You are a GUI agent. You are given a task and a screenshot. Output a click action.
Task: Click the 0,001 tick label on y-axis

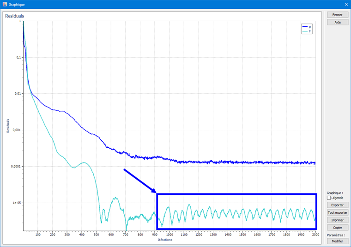17,130
